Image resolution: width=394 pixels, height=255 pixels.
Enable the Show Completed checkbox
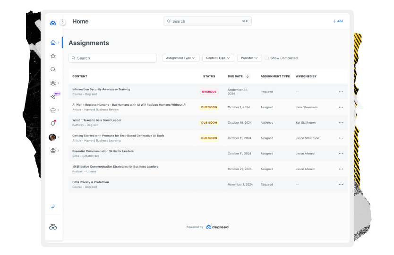[x=266, y=58]
